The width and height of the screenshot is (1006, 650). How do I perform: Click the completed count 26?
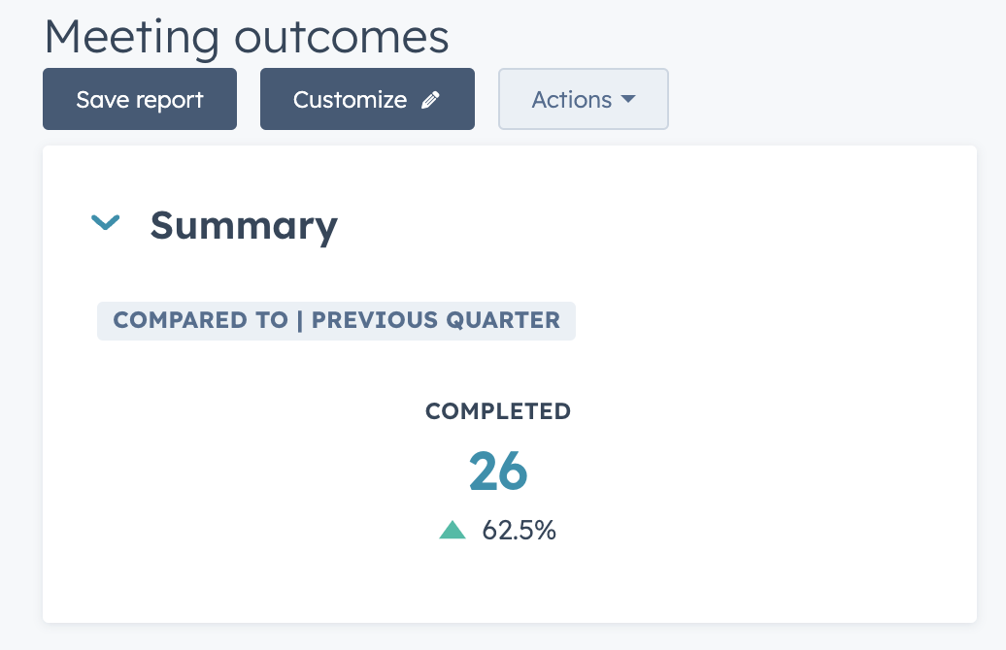[x=498, y=471]
